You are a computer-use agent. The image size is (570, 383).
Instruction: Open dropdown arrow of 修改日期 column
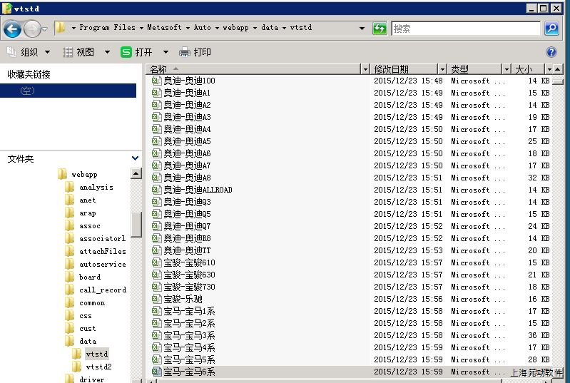(x=442, y=69)
